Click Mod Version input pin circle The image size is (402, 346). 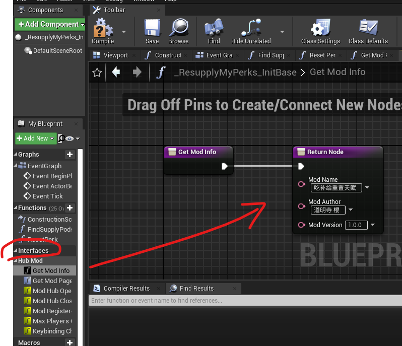click(301, 225)
